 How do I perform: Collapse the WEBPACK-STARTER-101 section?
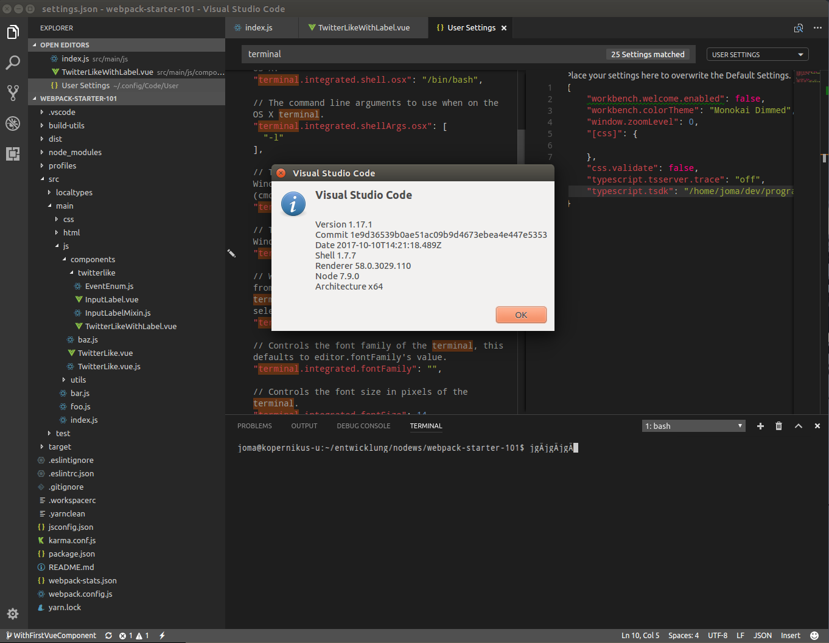click(127, 99)
